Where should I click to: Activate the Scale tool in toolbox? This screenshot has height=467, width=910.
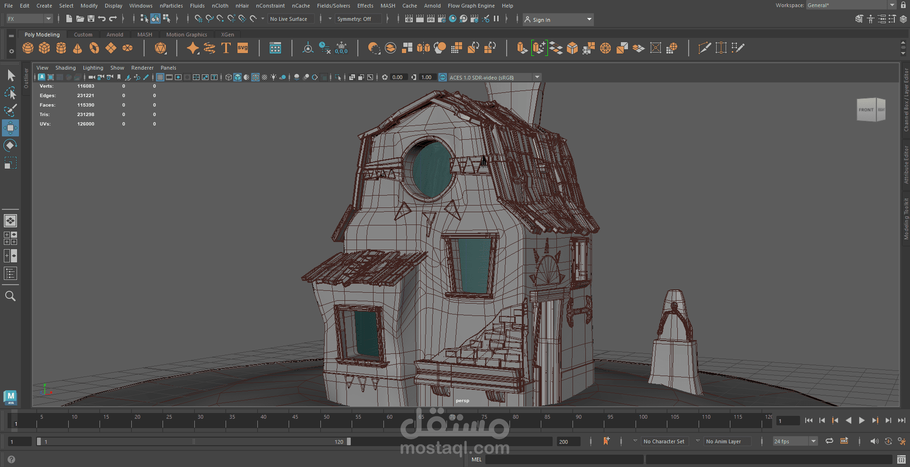10,163
